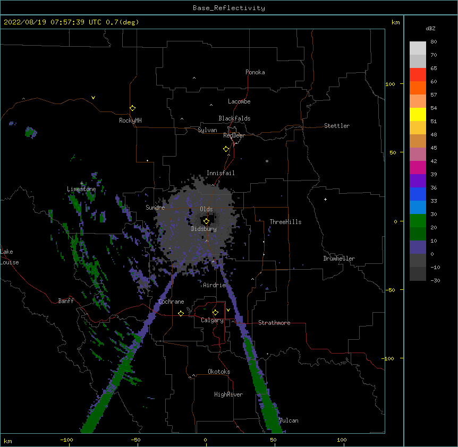Image resolution: width=458 pixels, height=447 pixels.
Task: Select the light gray 70-80 dBZ swatch
Action: [x=418, y=48]
